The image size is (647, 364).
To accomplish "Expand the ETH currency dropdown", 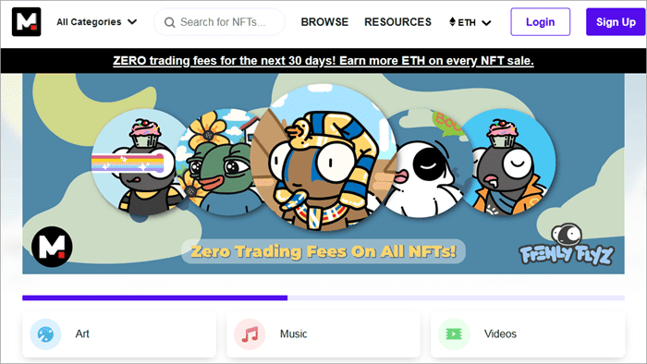I will coord(470,22).
